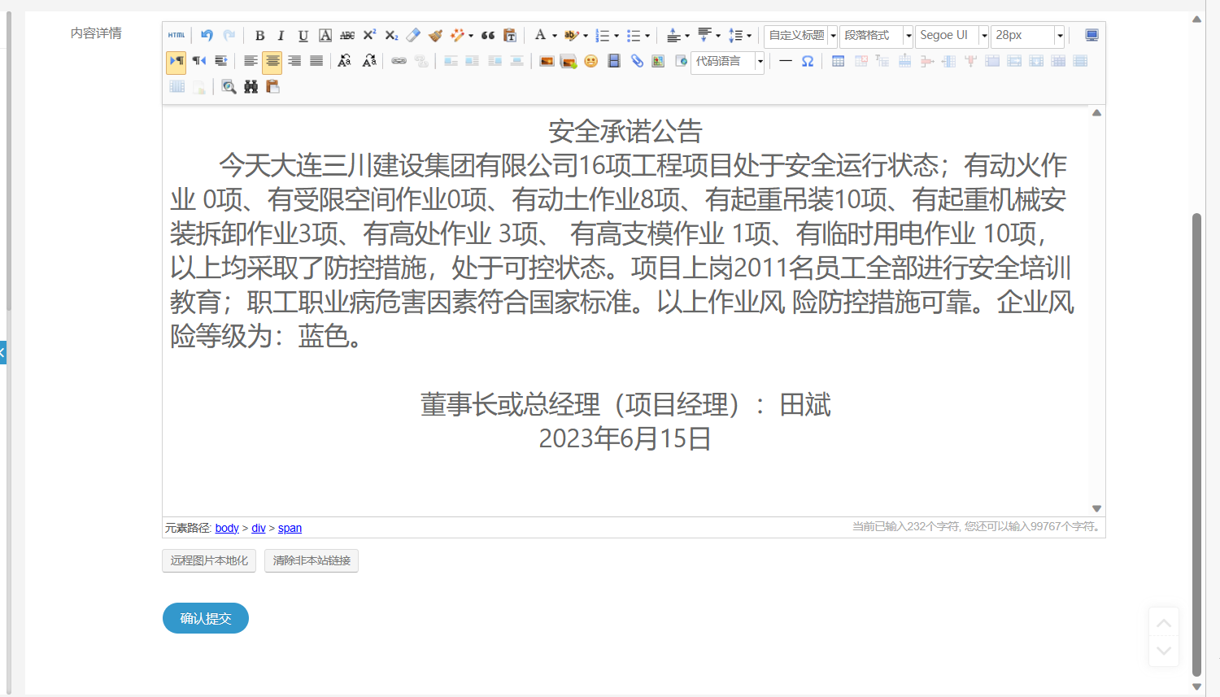Image resolution: width=1220 pixels, height=697 pixels.
Task: Toggle justify alignment
Action: click(x=316, y=61)
